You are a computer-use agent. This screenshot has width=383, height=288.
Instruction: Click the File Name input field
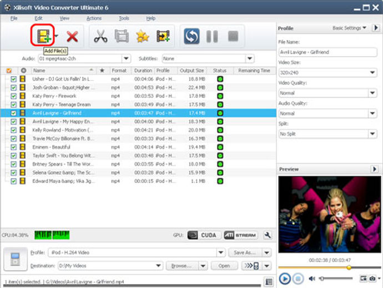click(x=328, y=52)
